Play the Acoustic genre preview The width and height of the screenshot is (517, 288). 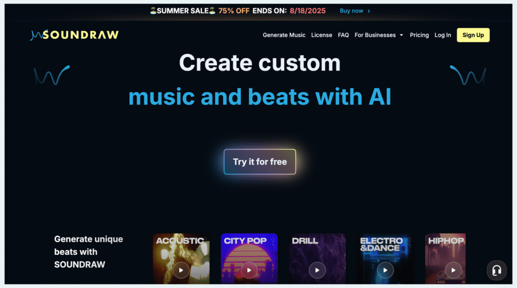pos(181,270)
